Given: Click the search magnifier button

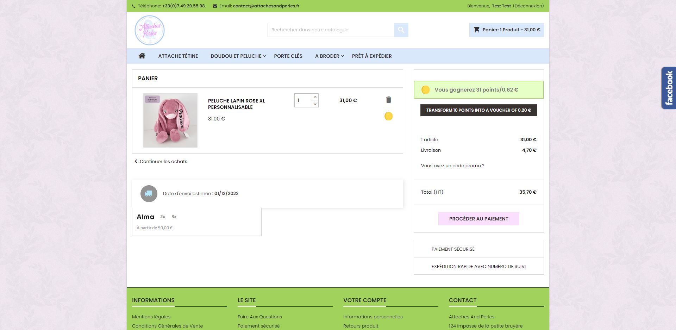Looking at the screenshot, I should (x=401, y=30).
